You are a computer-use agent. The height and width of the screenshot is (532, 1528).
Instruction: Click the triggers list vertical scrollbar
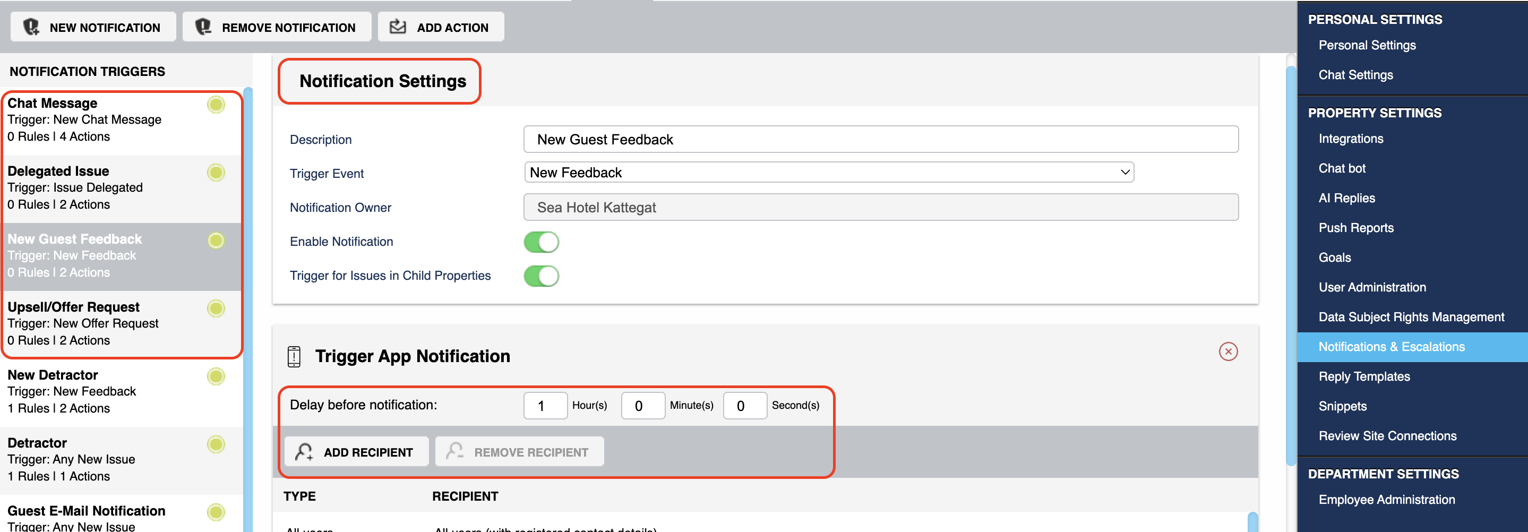click(x=248, y=310)
